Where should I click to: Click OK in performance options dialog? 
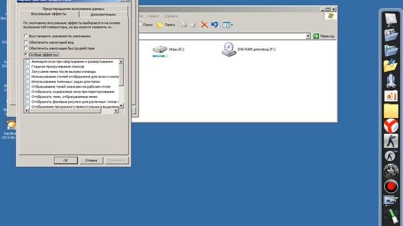pos(65,161)
